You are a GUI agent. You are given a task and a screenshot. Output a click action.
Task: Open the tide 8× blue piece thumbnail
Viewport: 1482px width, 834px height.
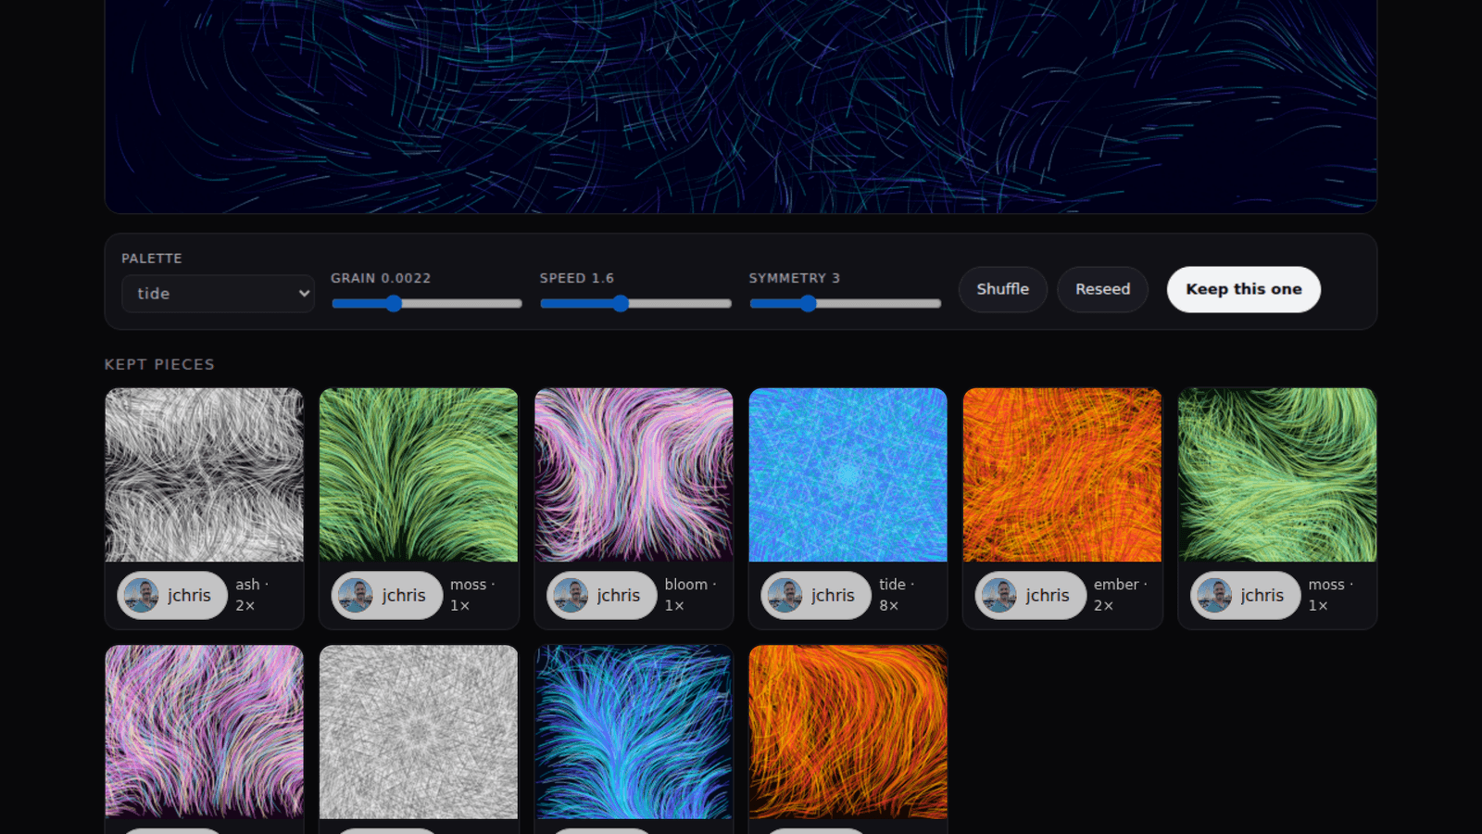pyautogui.click(x=848, y=474)
